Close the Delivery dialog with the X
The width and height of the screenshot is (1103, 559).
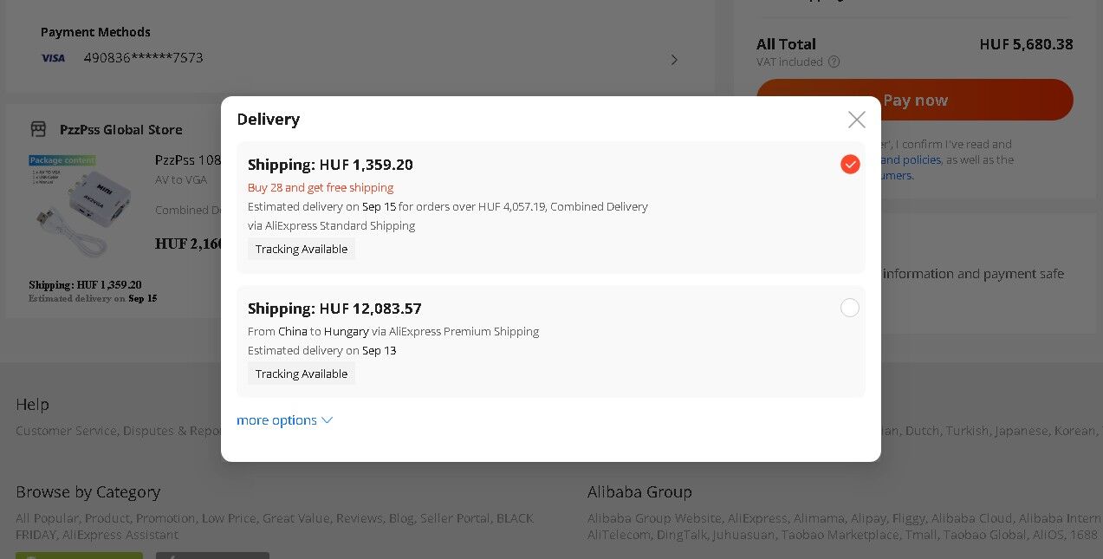click(x=856, y=120)
